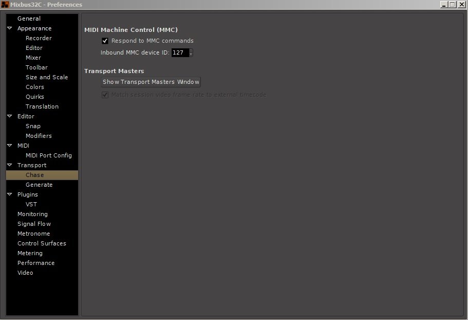Show the Colors preferences
This screenshot has width=468, height=320.
34,87
